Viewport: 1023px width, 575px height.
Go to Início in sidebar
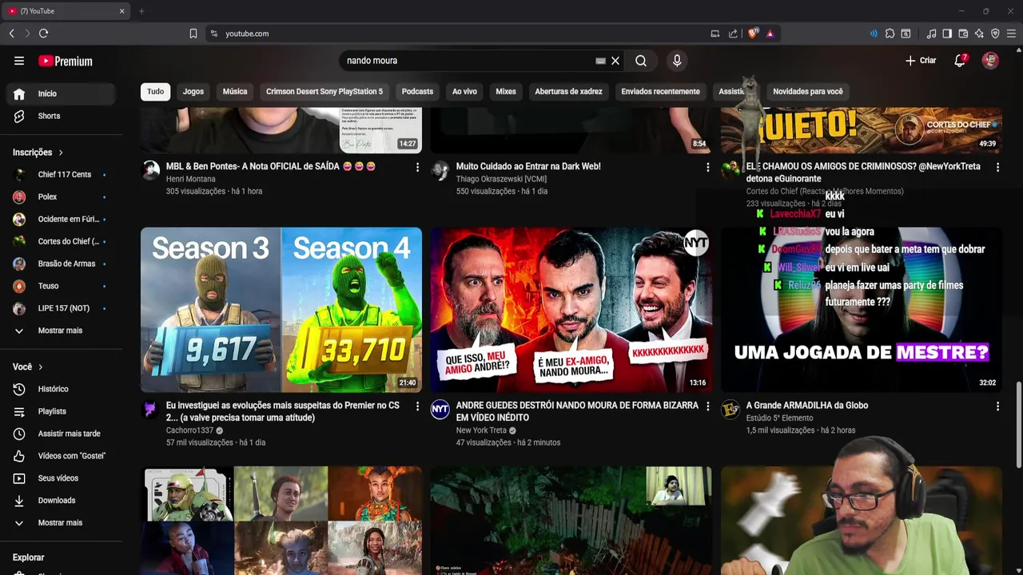(61, 93)
